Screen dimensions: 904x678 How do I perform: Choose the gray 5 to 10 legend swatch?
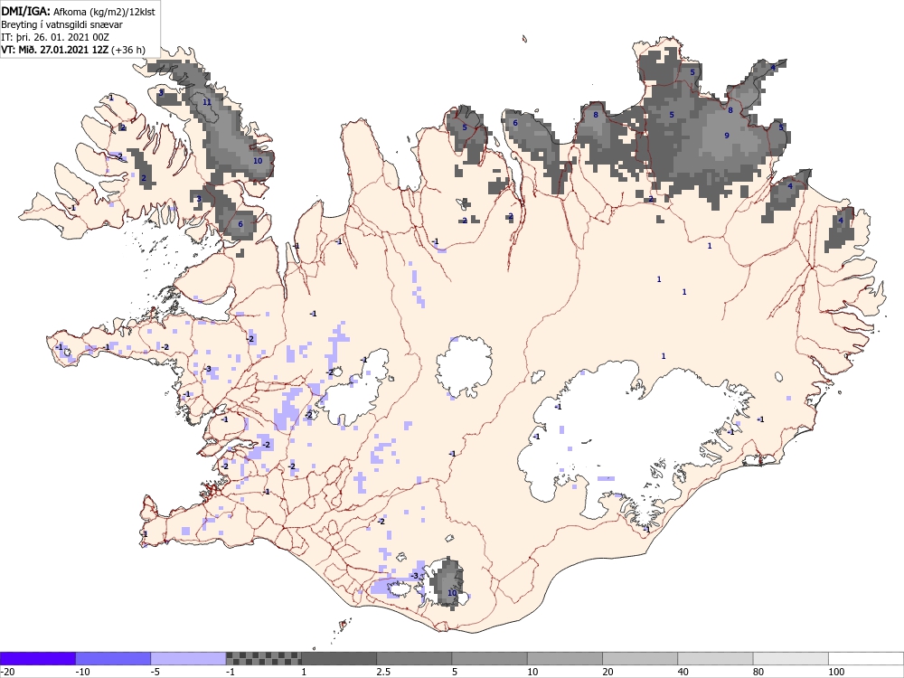tap(489, 658)
